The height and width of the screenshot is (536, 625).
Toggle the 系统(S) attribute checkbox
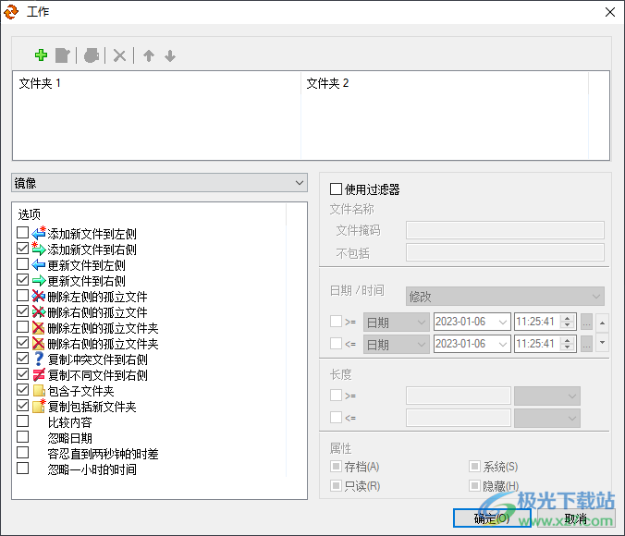pos(474,466)
